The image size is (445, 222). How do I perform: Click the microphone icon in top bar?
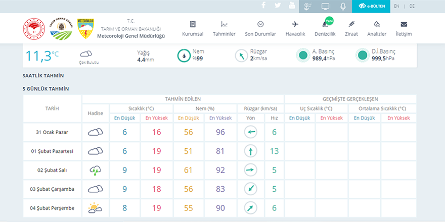[343, 6]
